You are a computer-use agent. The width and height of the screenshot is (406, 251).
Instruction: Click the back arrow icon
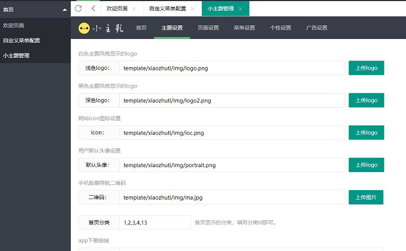point(93,9)
